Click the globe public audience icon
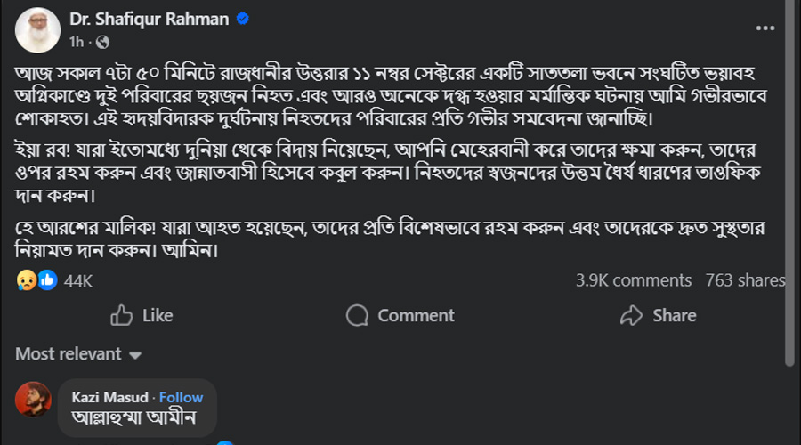801x445 pixels. coord(102,42)
